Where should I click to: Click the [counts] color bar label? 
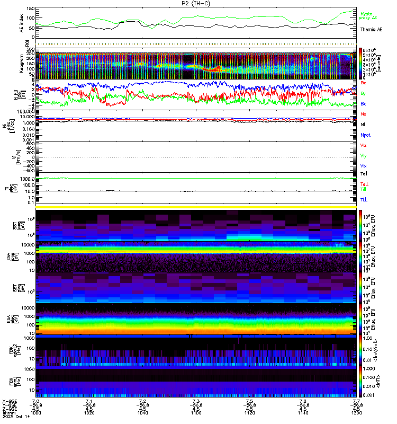pyautogui.click(x=379, y=64)
